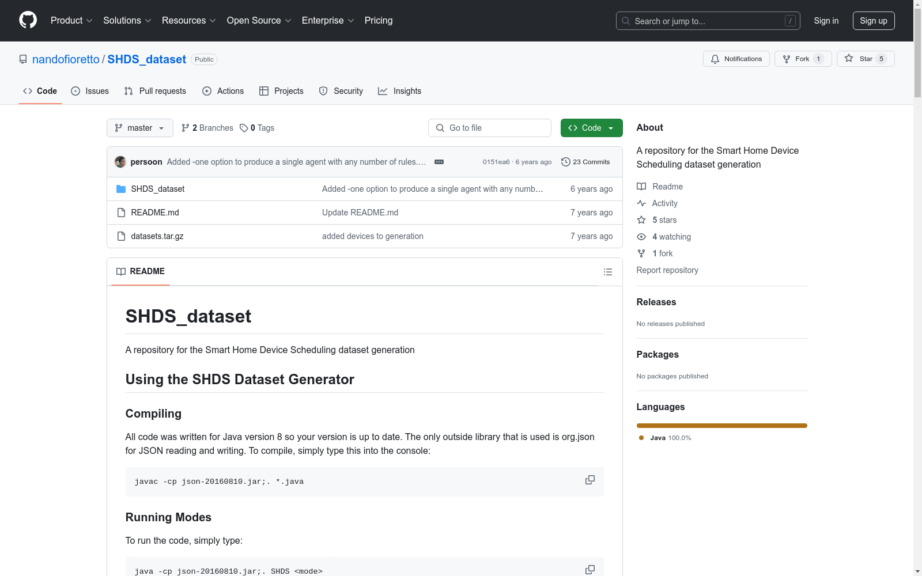Open the SHDS_dataset folder
The width and height of the screenshot is (922, 576).
pyautogui.click(x=158, y=189)
